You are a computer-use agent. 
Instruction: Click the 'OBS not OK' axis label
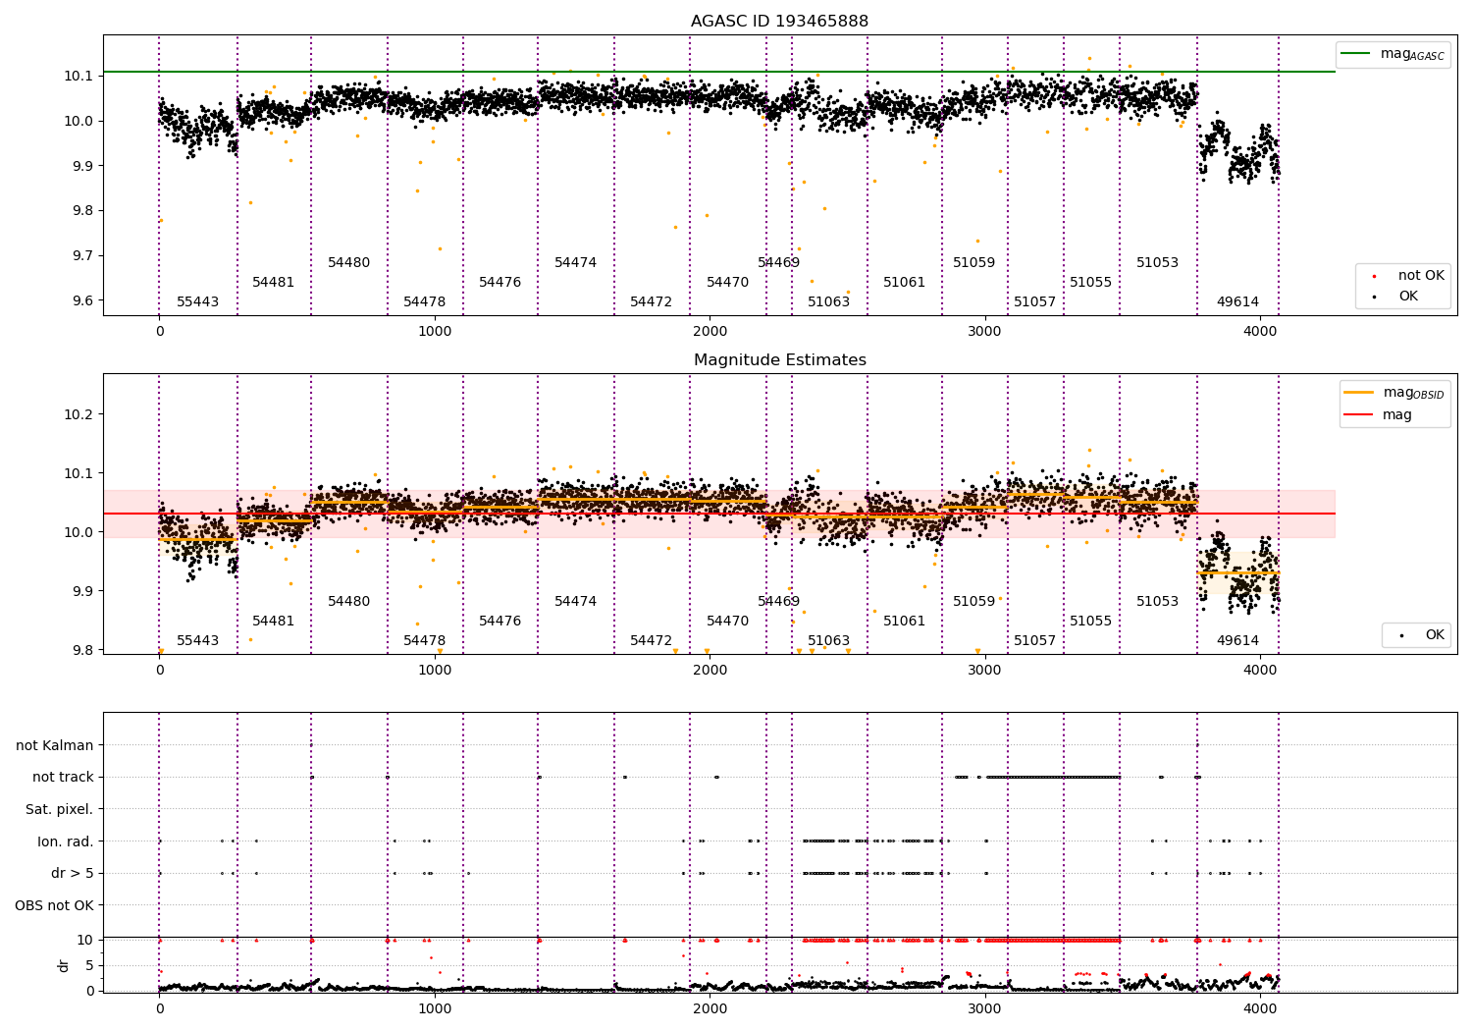pos(54,905)
